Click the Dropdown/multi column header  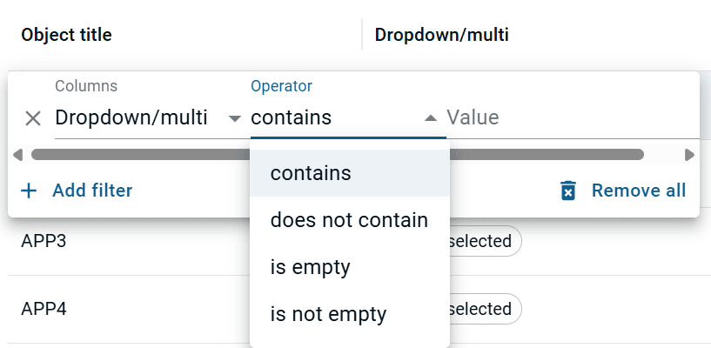coord(441,35)
